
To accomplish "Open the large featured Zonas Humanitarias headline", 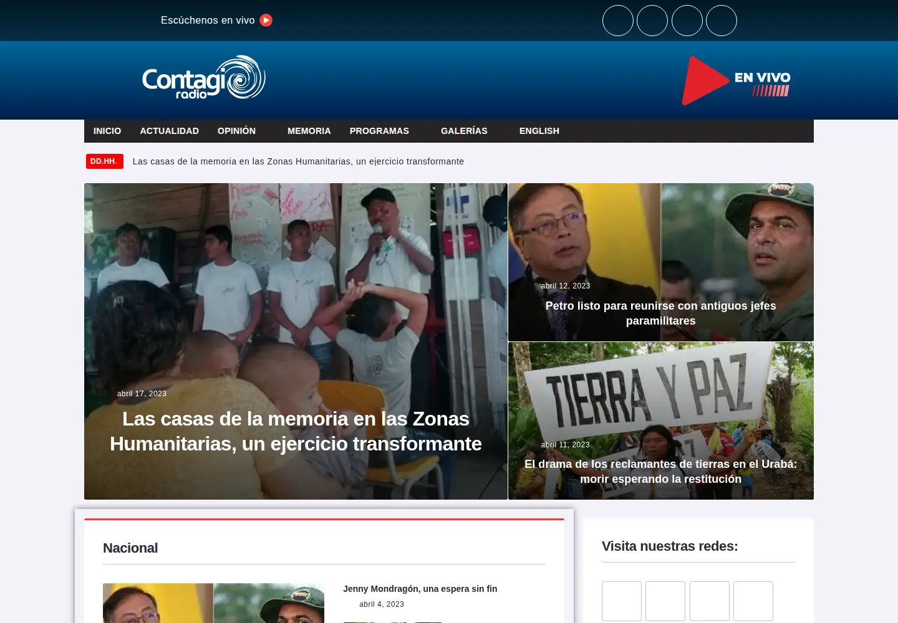I will pos(296,431).
